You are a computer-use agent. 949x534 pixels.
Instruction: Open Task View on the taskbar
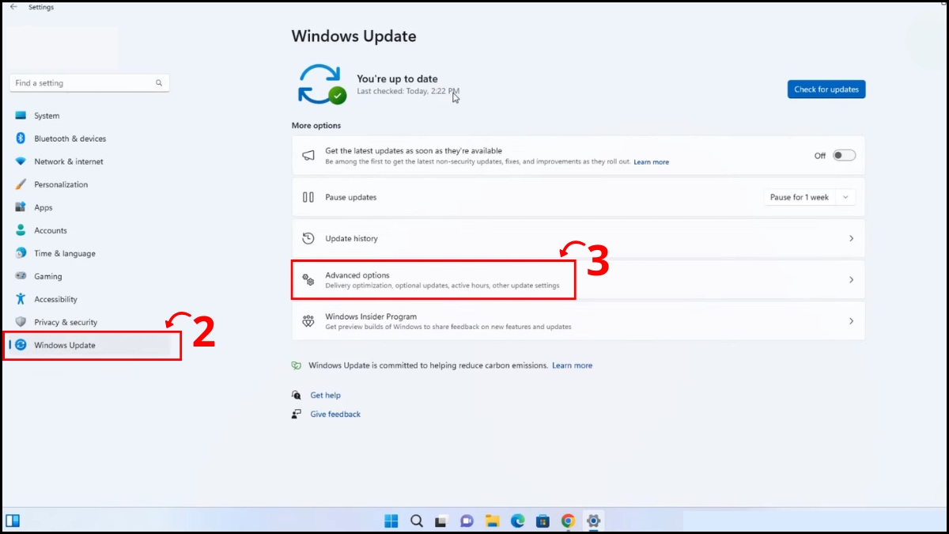(x=442, y=521)
